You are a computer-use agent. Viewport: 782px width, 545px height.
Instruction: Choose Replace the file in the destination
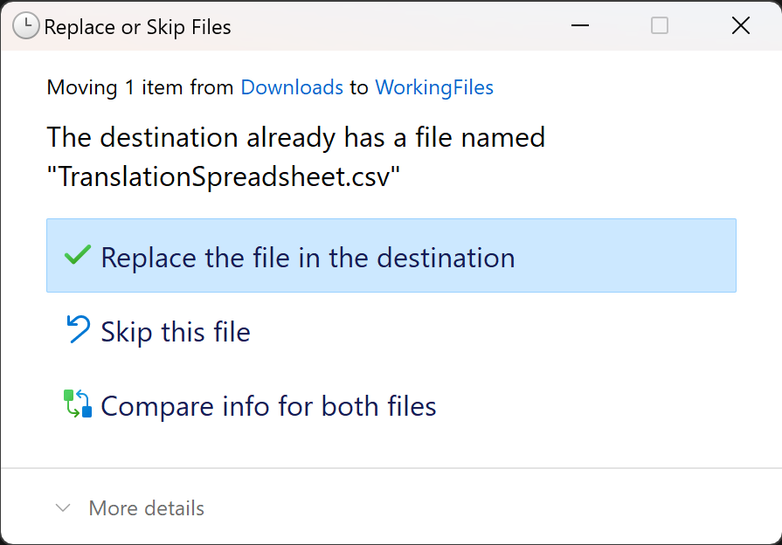tap(308, 258)
